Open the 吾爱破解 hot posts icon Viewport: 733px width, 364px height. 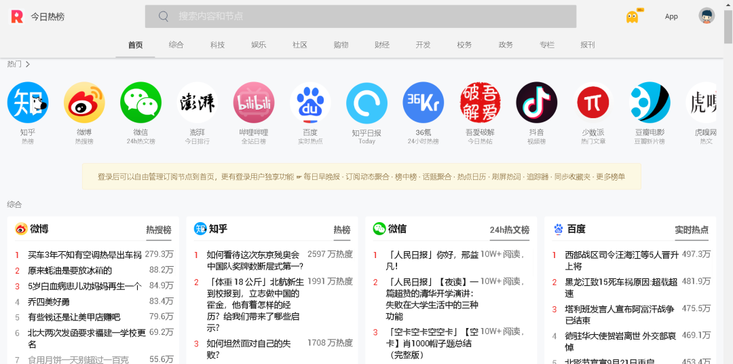click(480, 103)
